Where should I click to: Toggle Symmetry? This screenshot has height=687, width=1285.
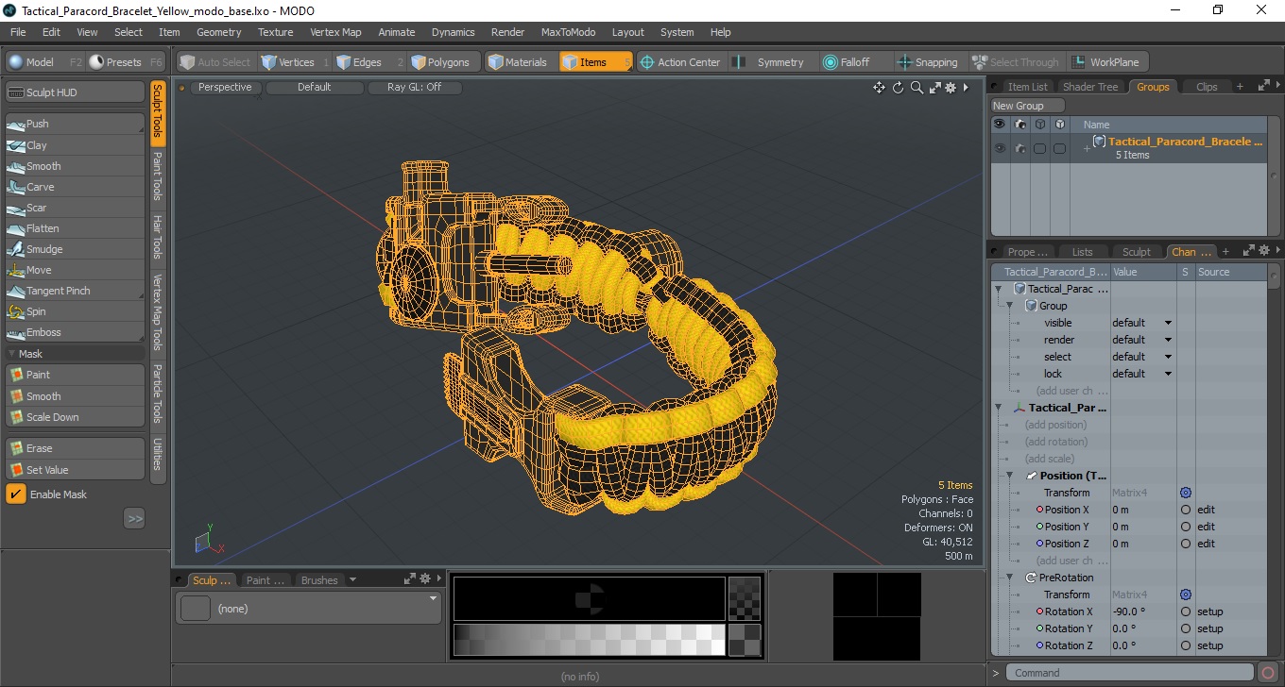pyautogui.click(x=772, y=62)
